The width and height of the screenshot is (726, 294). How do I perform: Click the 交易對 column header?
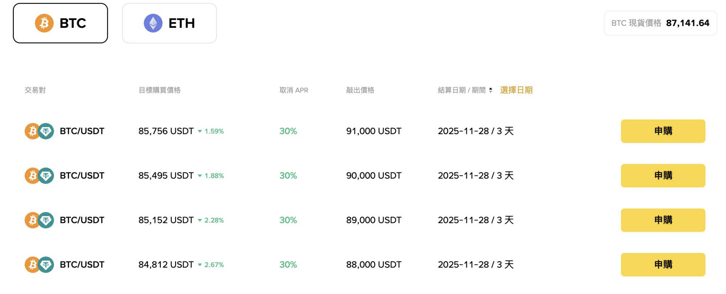tap(35, 90)
